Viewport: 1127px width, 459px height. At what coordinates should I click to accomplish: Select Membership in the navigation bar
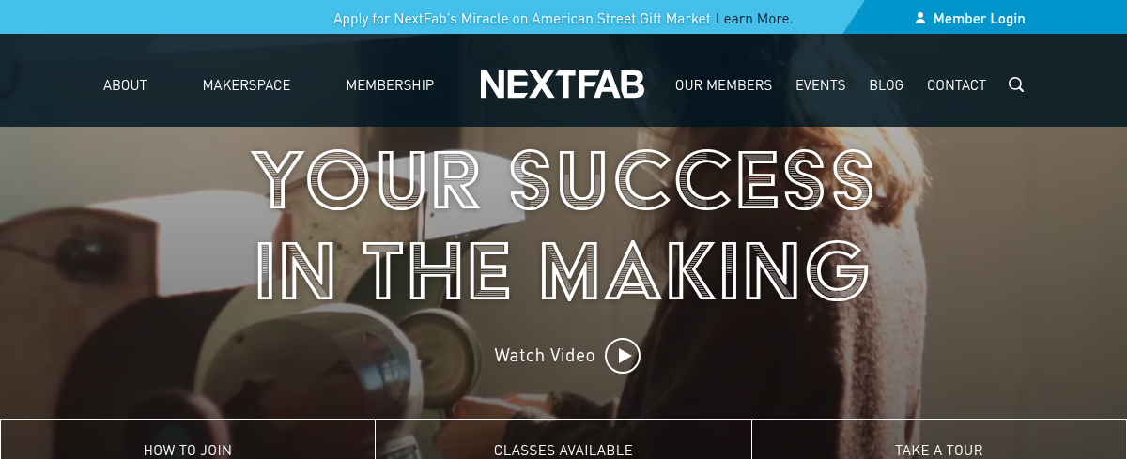[390, 85]
